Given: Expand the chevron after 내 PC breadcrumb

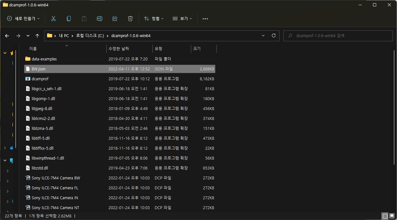Looking at the screenshot, I should point(73,36).
